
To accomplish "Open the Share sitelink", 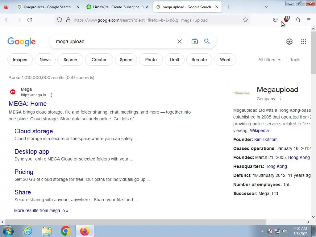I will click(x=23, y=192).
